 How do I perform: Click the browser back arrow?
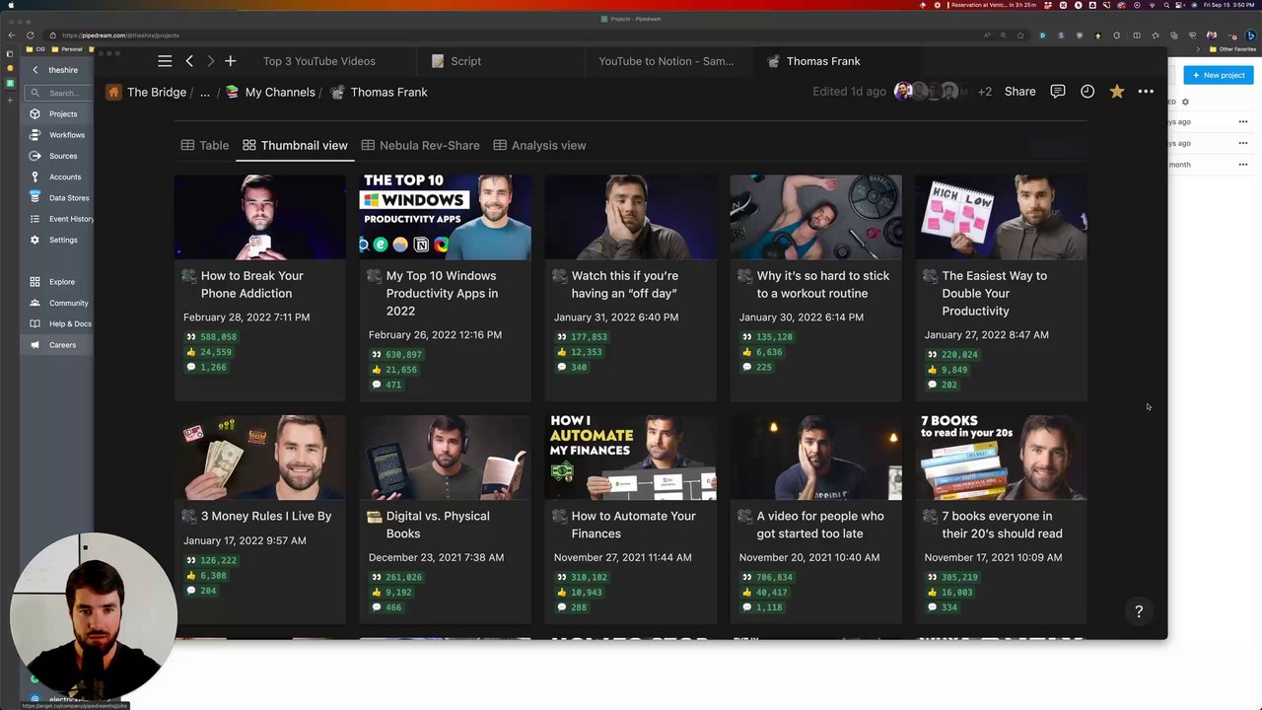[12, 35]
